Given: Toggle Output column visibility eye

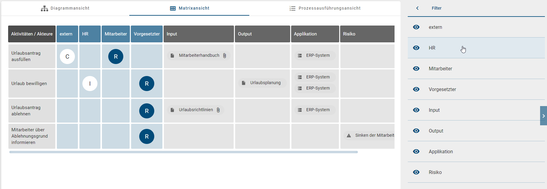Looking at the screenshot, I should tap(416, 131).
